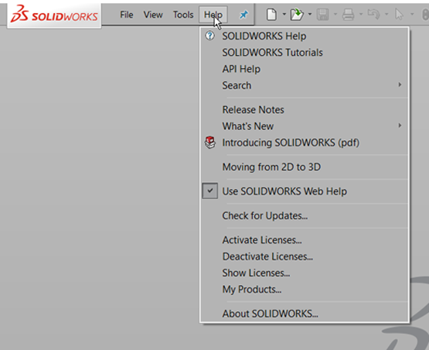Image resolution: width=429 pixels, height=350 pixels.
Task: Expand the Save dropdown arrow
Action: coord(335,14)
